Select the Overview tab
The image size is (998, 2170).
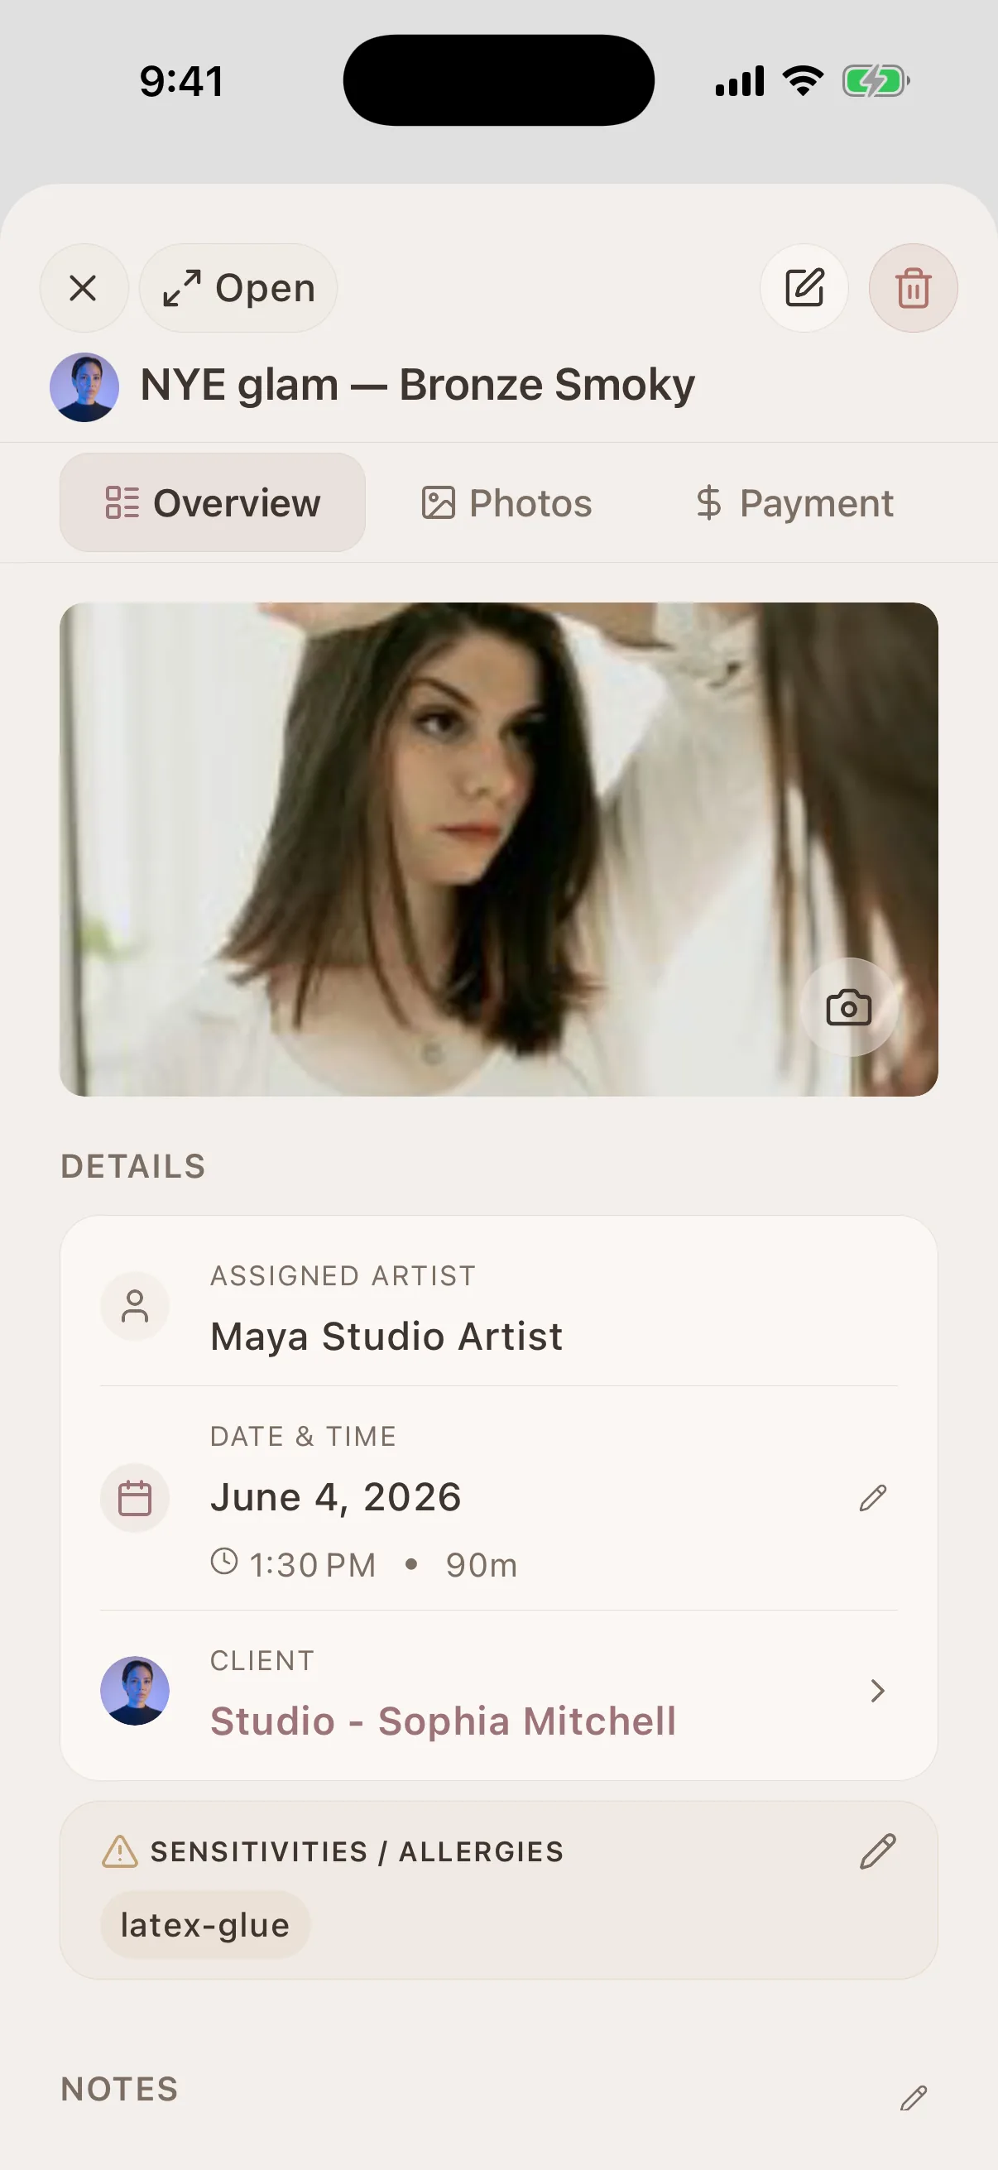(212, 503)
